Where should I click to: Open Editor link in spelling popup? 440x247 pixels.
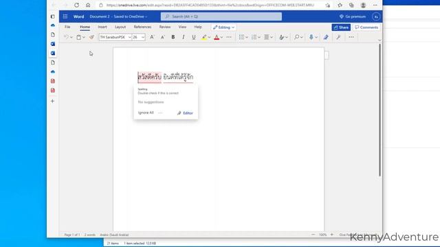(185, 113)
